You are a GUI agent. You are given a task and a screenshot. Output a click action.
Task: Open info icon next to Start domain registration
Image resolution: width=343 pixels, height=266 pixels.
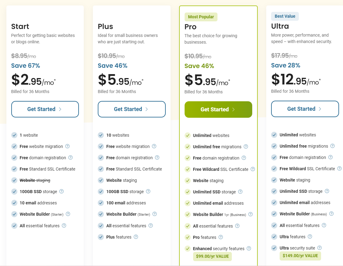tap(71, 158)
